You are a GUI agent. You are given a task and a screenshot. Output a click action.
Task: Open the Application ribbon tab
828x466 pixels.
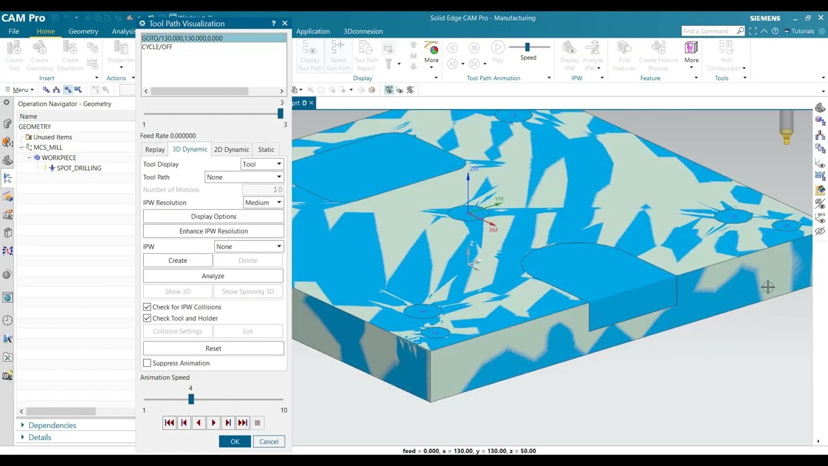coord(313,31)
